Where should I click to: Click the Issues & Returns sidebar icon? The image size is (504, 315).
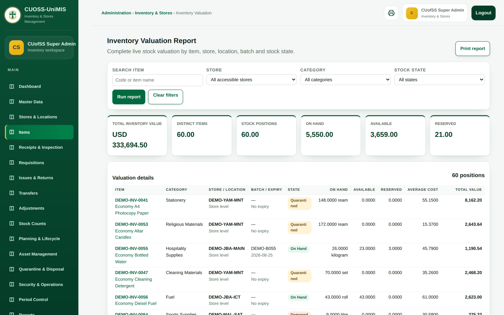point(12,178)
